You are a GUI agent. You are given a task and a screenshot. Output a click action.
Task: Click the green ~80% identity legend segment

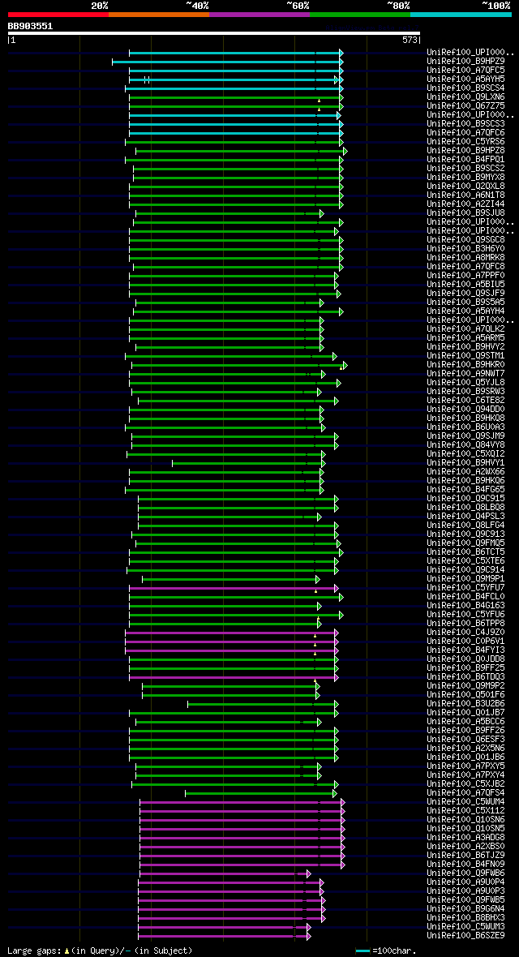click(360, 14)
